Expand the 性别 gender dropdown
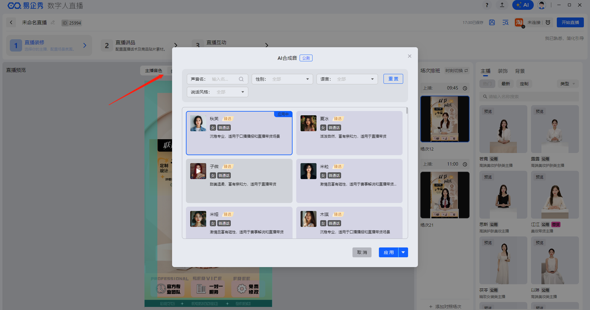590x310 pixels. pyautogui.click(x=282, y=79)
